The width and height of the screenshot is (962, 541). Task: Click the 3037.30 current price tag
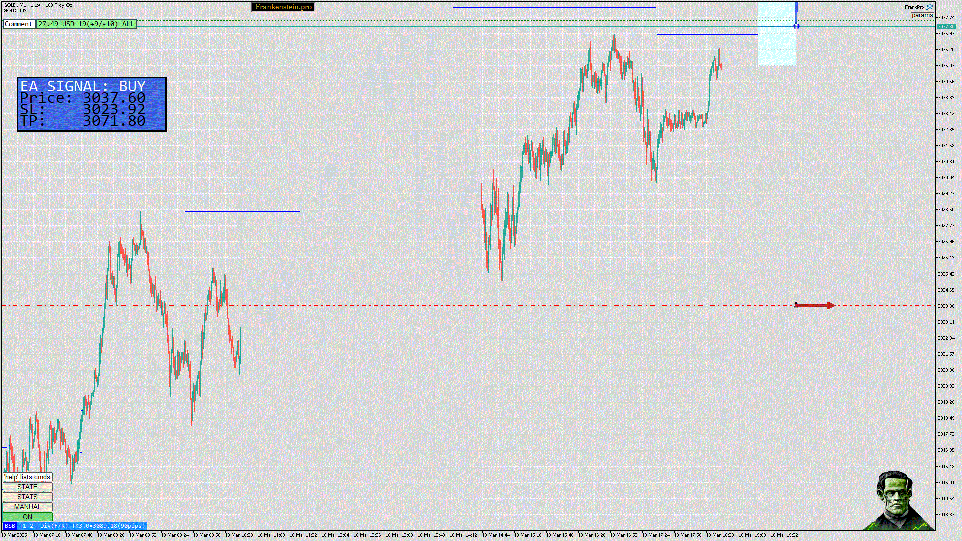pos(946,26)
